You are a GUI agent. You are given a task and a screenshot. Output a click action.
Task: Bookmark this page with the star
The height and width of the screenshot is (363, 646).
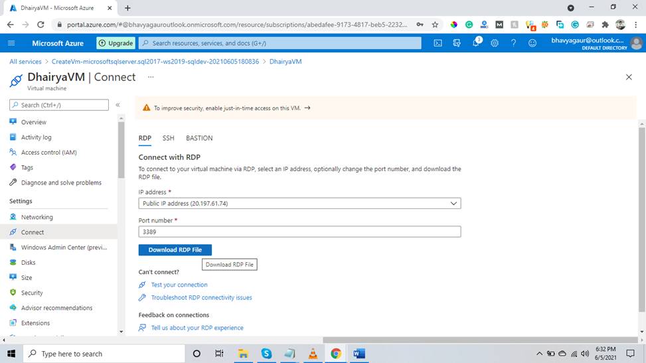(x=435, y=25)
